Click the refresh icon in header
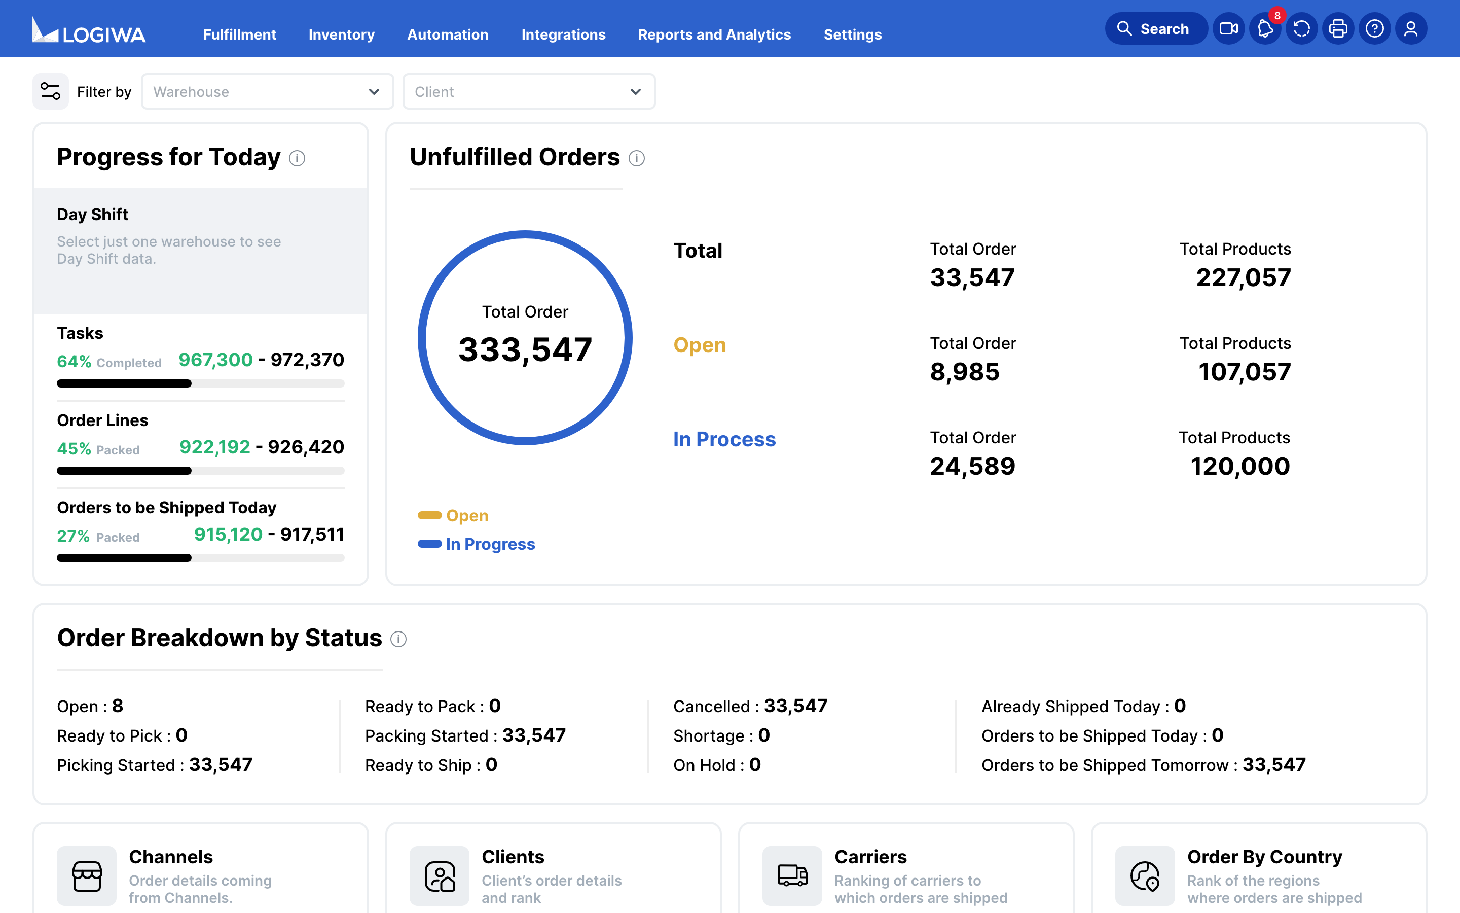 pos(1301,28)
